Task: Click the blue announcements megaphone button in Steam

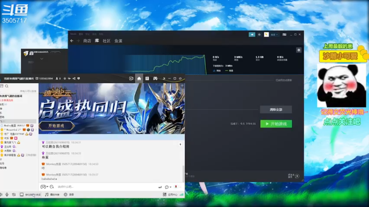Action: [252, 34]
